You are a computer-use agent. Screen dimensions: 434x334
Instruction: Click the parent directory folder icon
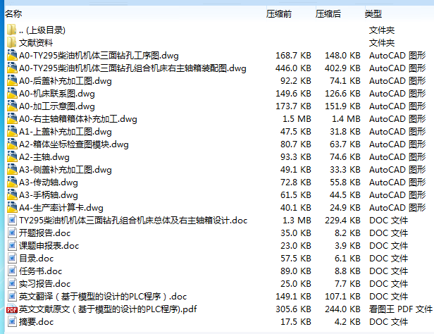point(11,30)
